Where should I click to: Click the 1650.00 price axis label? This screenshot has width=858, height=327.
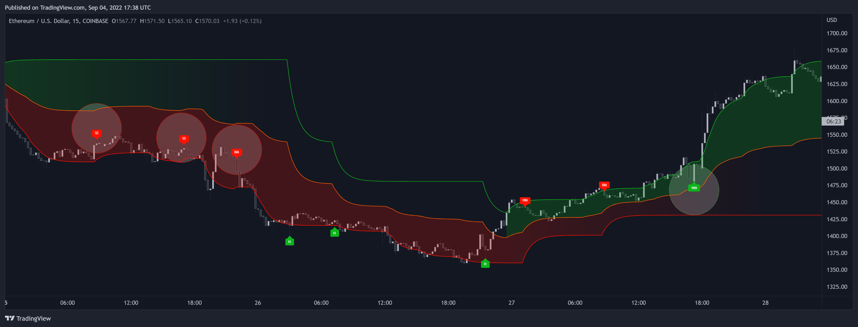point(837,67)
